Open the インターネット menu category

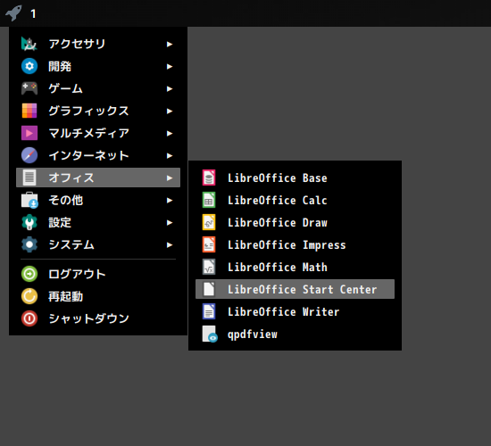pyautogui.click(x=98, y=155)
